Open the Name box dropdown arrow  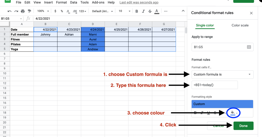21,19
